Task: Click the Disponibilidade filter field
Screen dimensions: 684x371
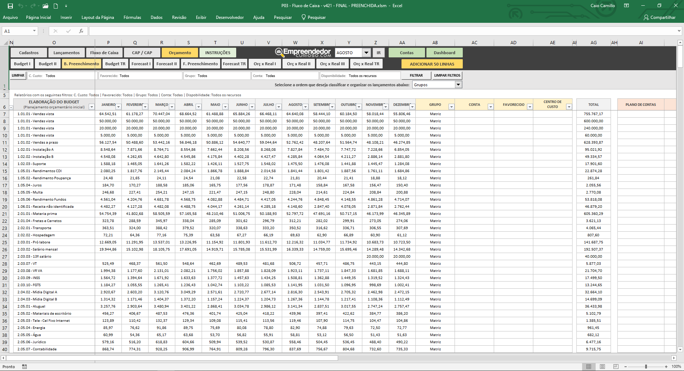Action: (360, 76)
